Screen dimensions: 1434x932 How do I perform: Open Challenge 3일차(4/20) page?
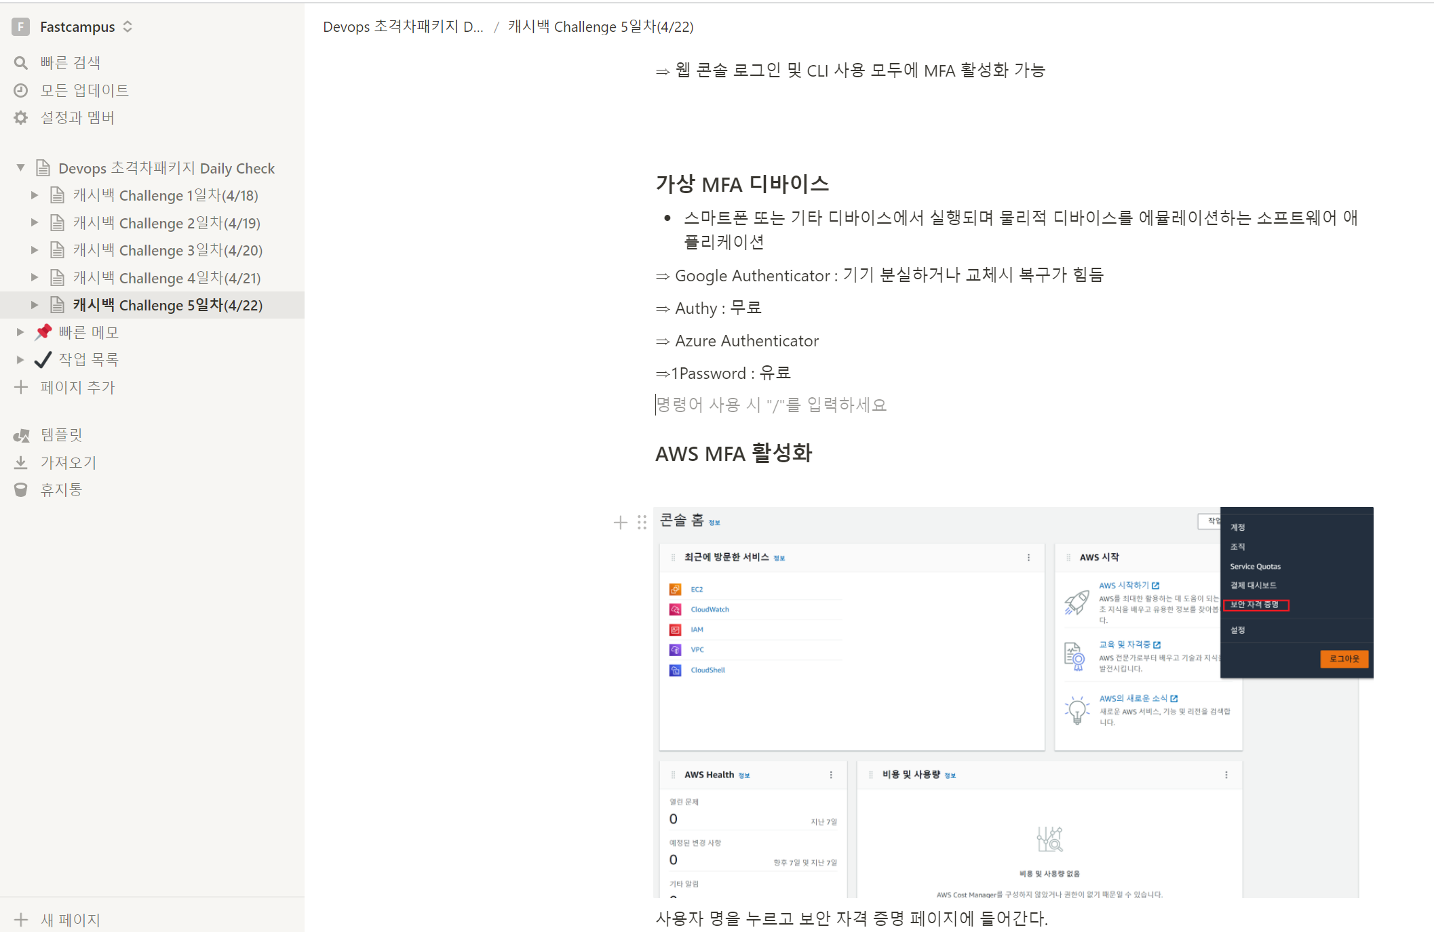coord(166,250)
